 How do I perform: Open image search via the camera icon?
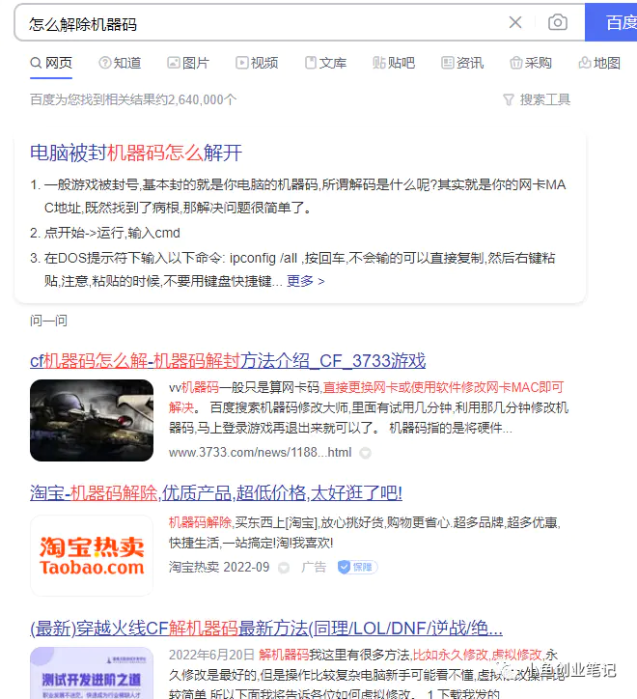coord(557,22)
